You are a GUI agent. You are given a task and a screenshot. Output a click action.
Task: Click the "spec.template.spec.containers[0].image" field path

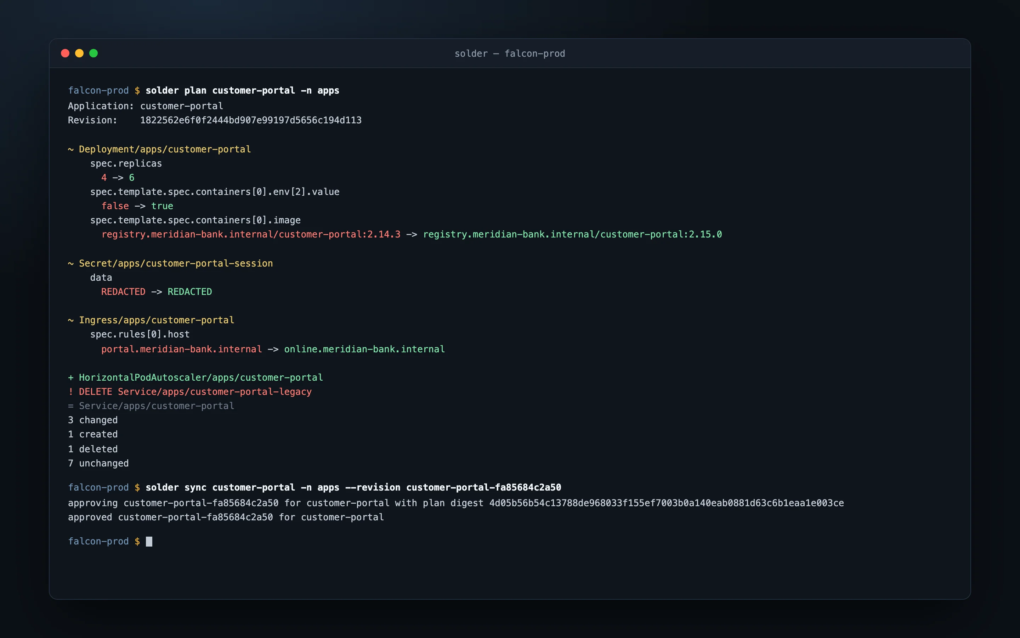point(195,220)
